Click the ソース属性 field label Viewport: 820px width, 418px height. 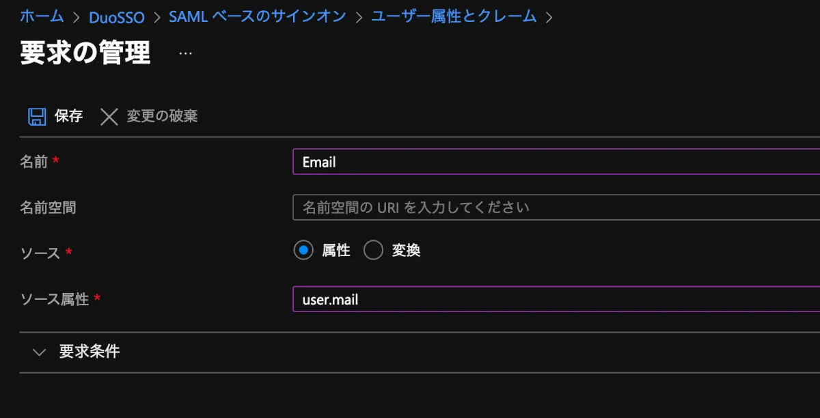pyautogui.click(x=55, y=299)
